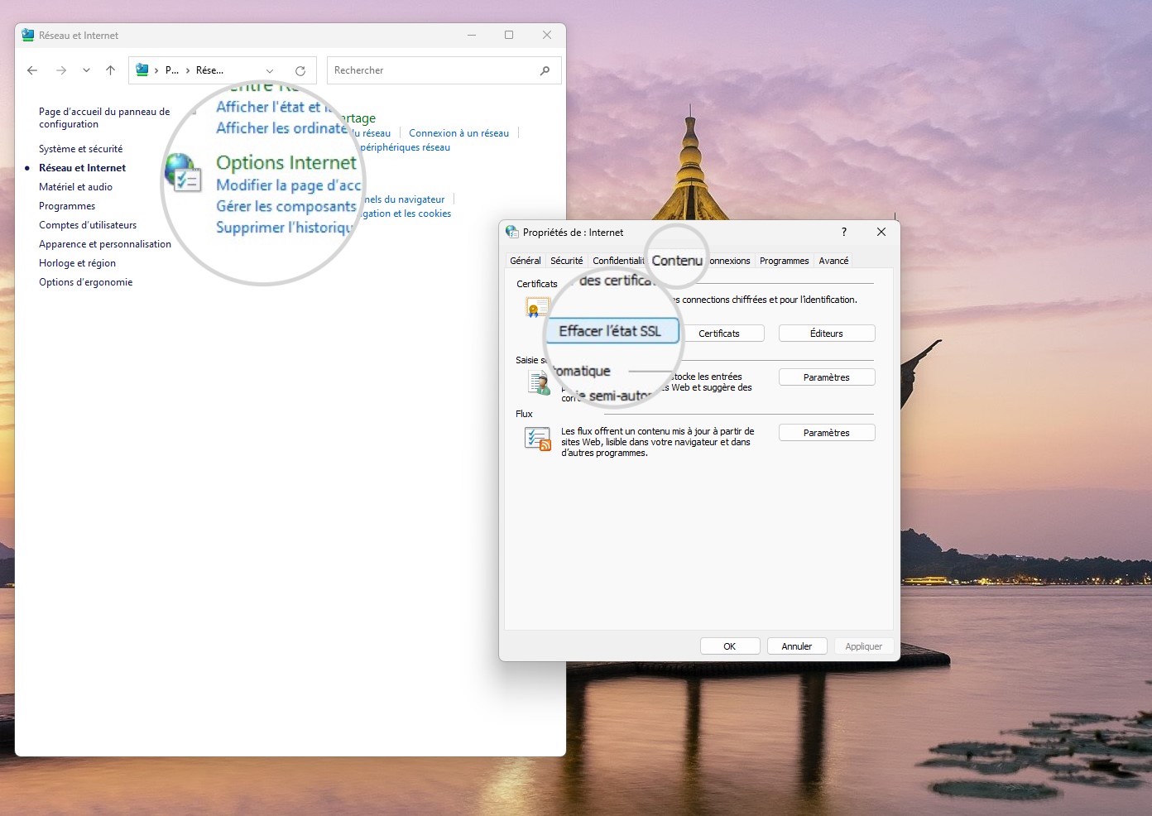Viewport: 1152px width, 816px height.
Task: Open Page d'accueil du panneau de configuration
Action: (x=104, y=118)
